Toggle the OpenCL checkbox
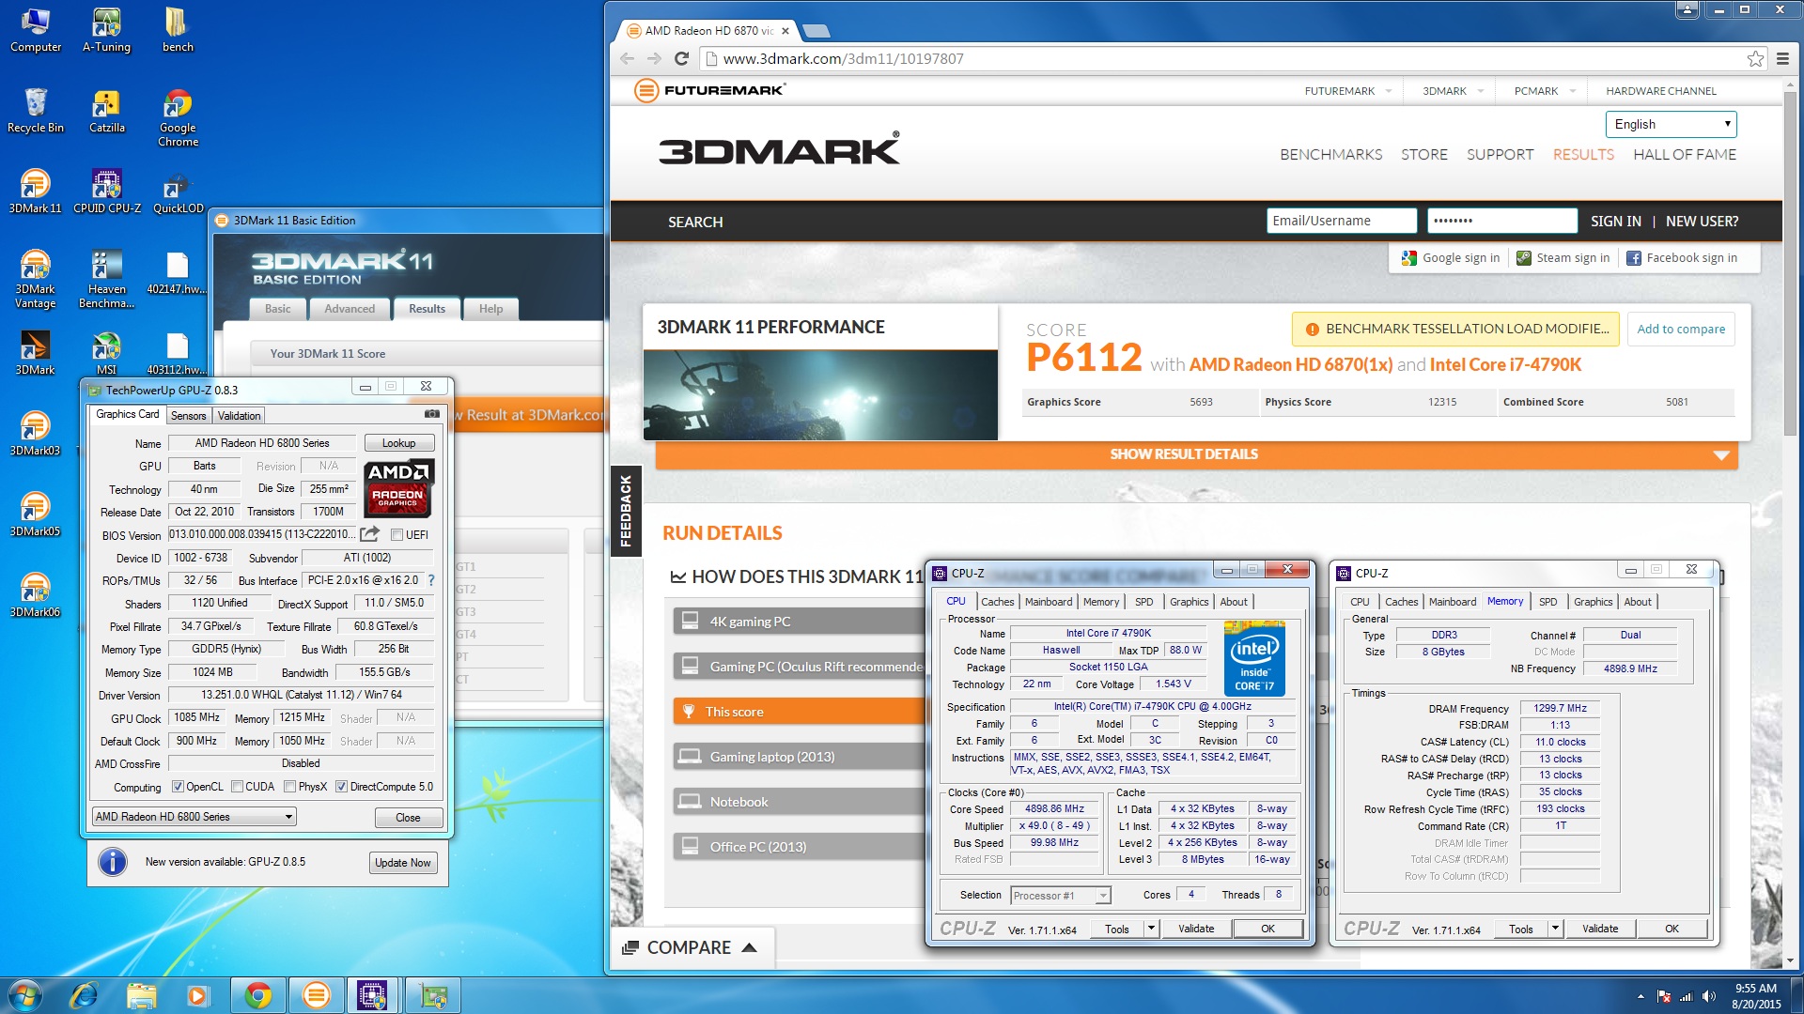Viewport: 1804px width, 1014px height. click(178, 787)
